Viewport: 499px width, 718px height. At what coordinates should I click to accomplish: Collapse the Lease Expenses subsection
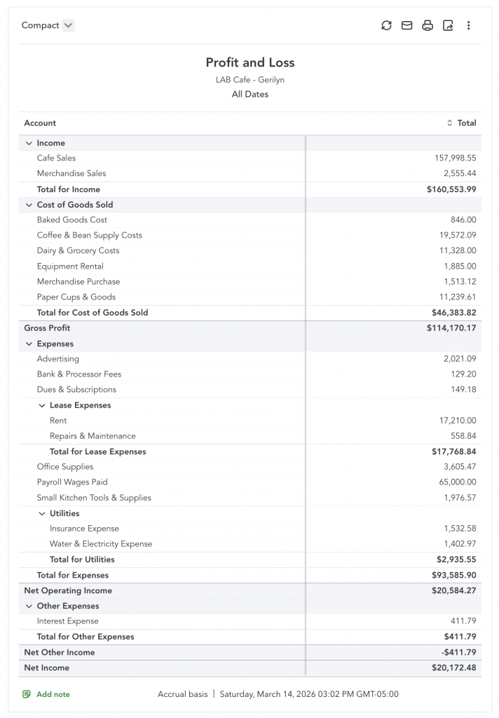pos(41,406)
